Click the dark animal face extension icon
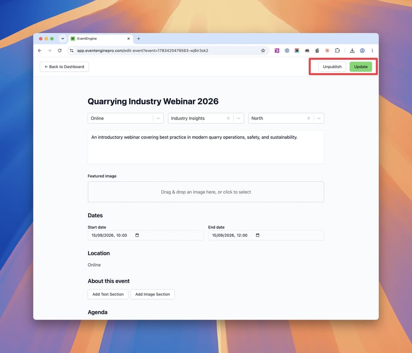412x353 pixels. point(307,50)
